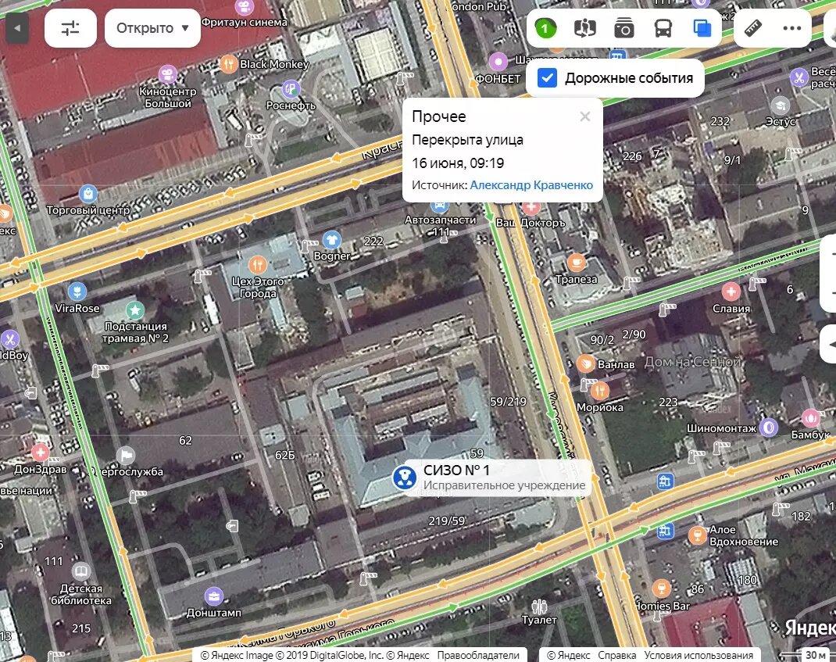Click Дом на Сенной label

click(692, 362)
